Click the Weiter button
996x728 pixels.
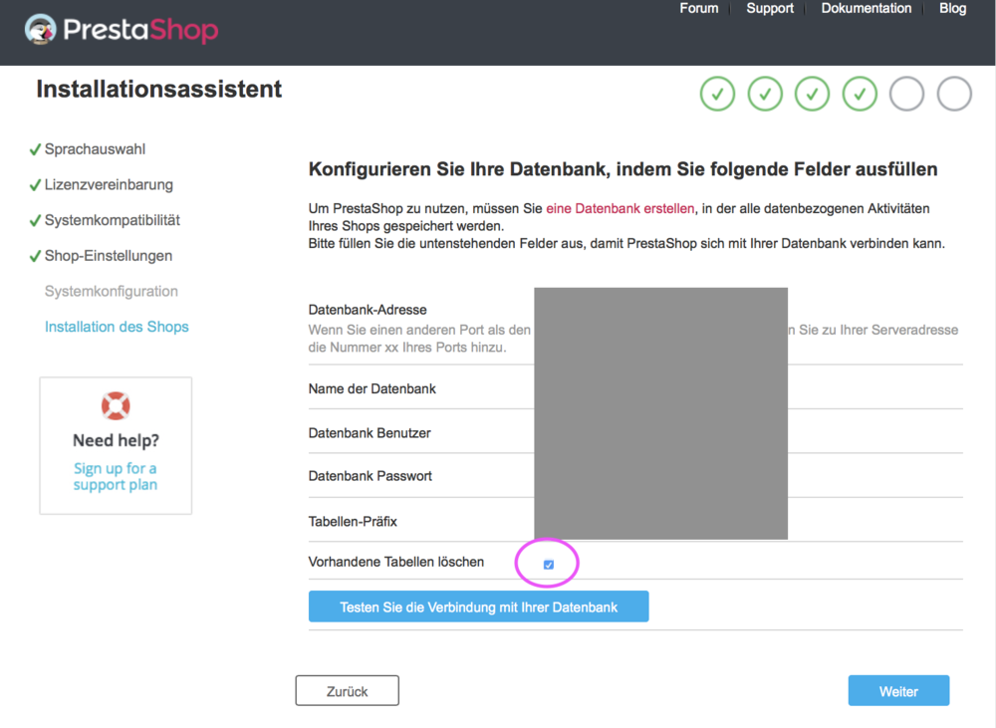coord(898,690)
